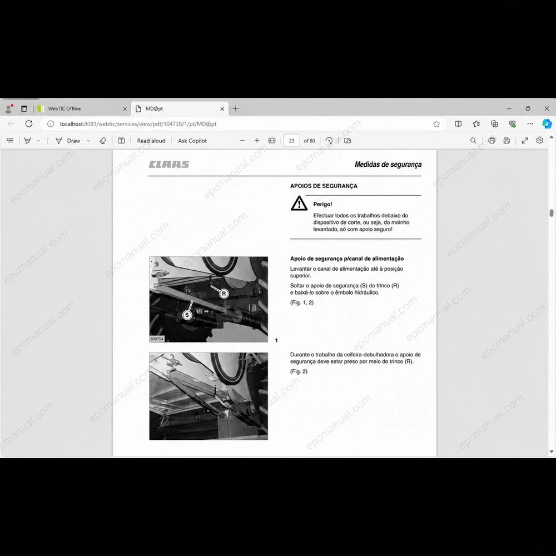Image resolution: width=556 pixels, height=556 pixels.
Task: Open Browser essentials heart icon
Action: [x=512, y=124]
